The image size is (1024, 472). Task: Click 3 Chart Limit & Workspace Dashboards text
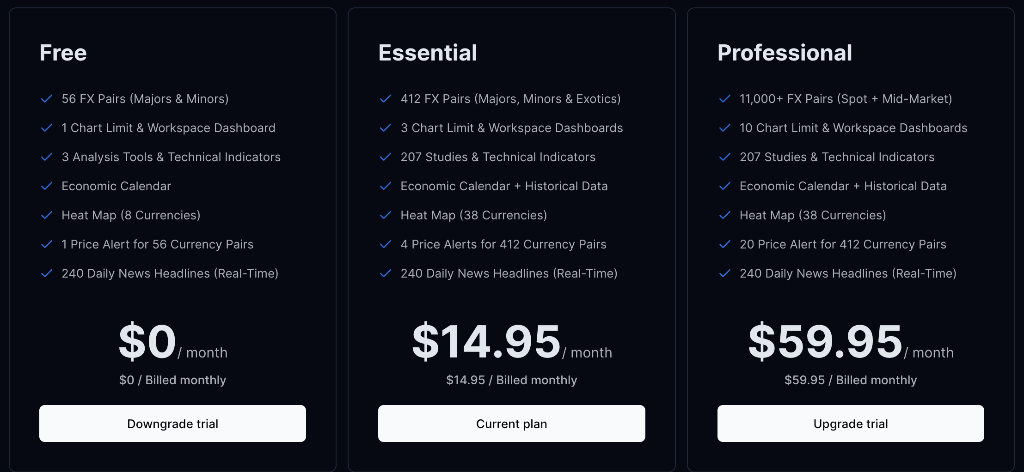point(511,128)
